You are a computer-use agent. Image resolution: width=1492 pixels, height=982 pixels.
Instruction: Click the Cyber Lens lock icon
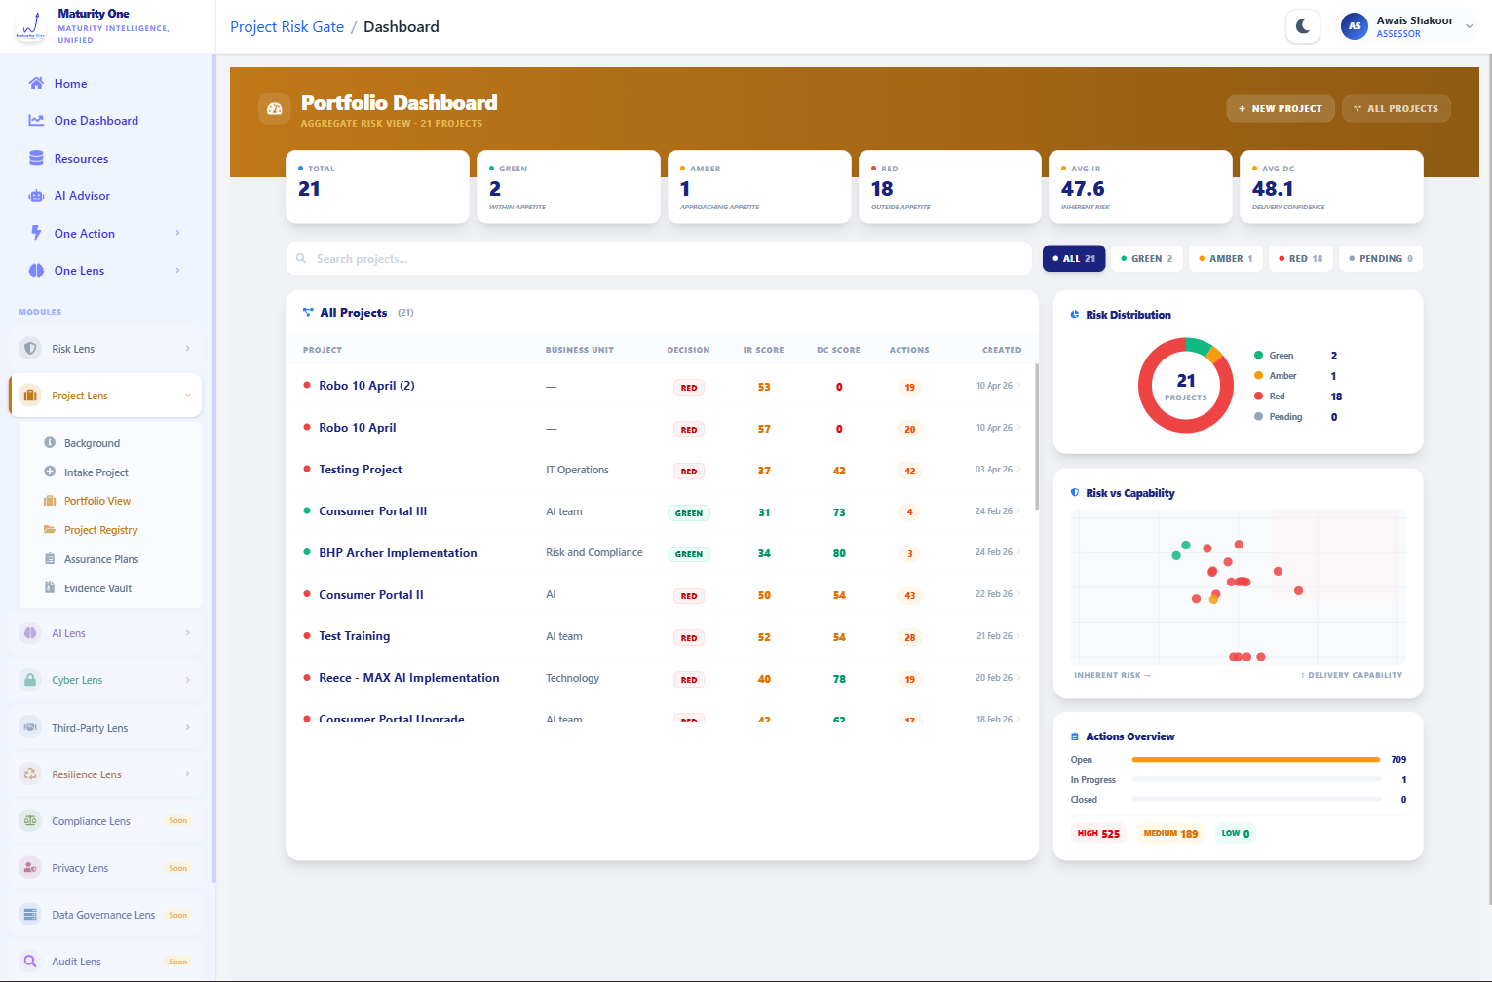click(x=30, y=680)
